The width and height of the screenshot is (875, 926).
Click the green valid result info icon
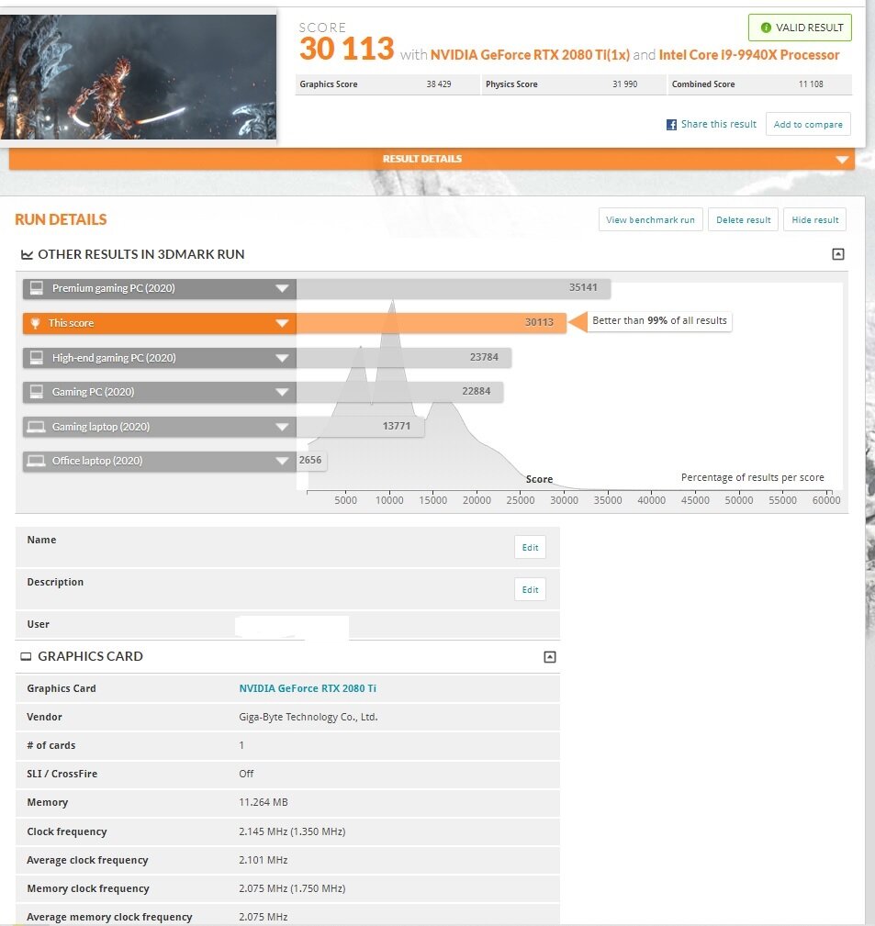pos(766,28)
